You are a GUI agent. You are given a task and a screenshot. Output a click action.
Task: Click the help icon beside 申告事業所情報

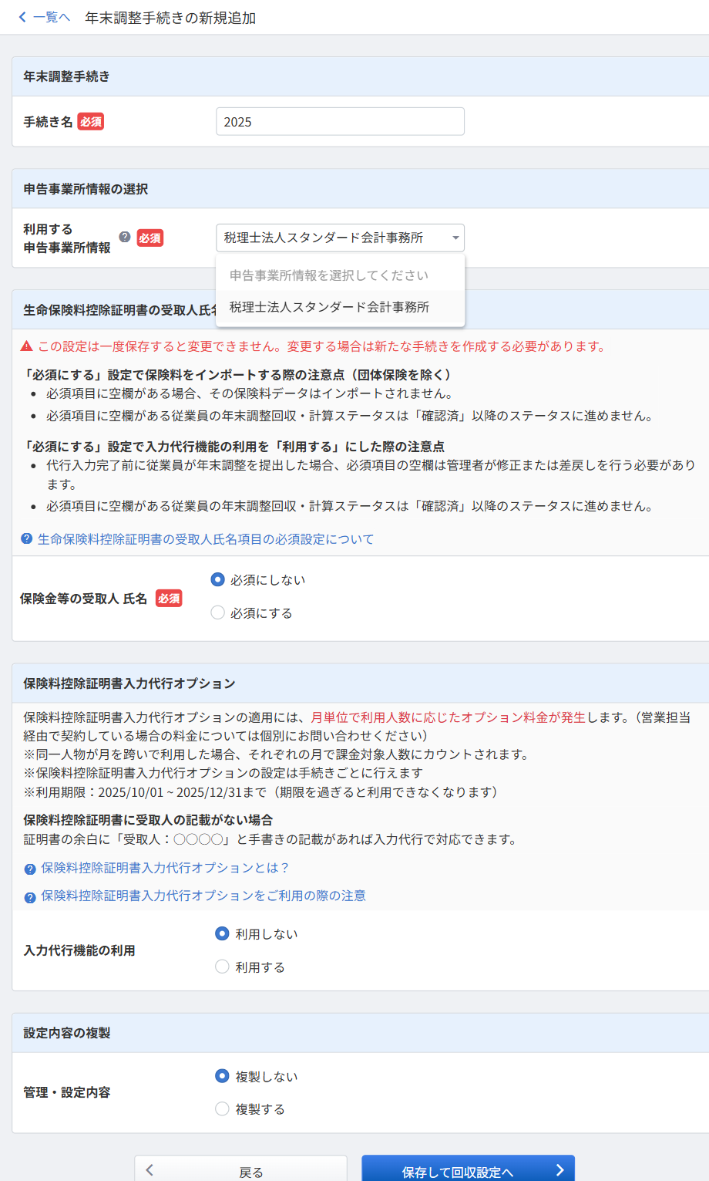[124, 238]
